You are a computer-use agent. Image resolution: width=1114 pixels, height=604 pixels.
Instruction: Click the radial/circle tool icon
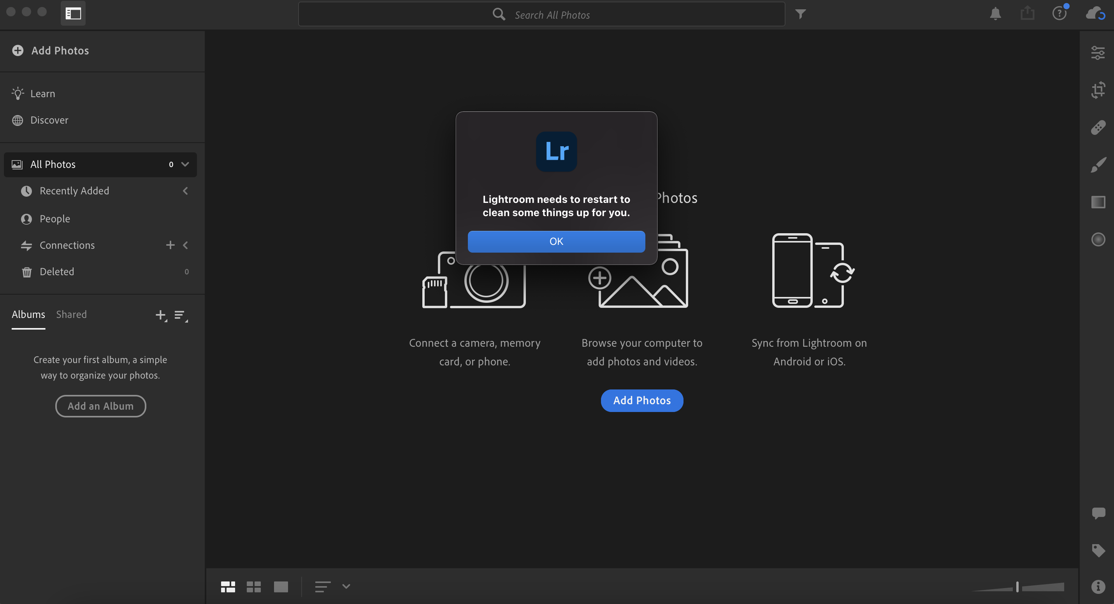pos(1098,239)
